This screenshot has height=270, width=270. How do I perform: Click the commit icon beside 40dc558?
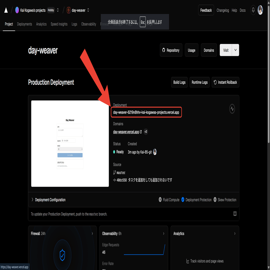[114, 180]
